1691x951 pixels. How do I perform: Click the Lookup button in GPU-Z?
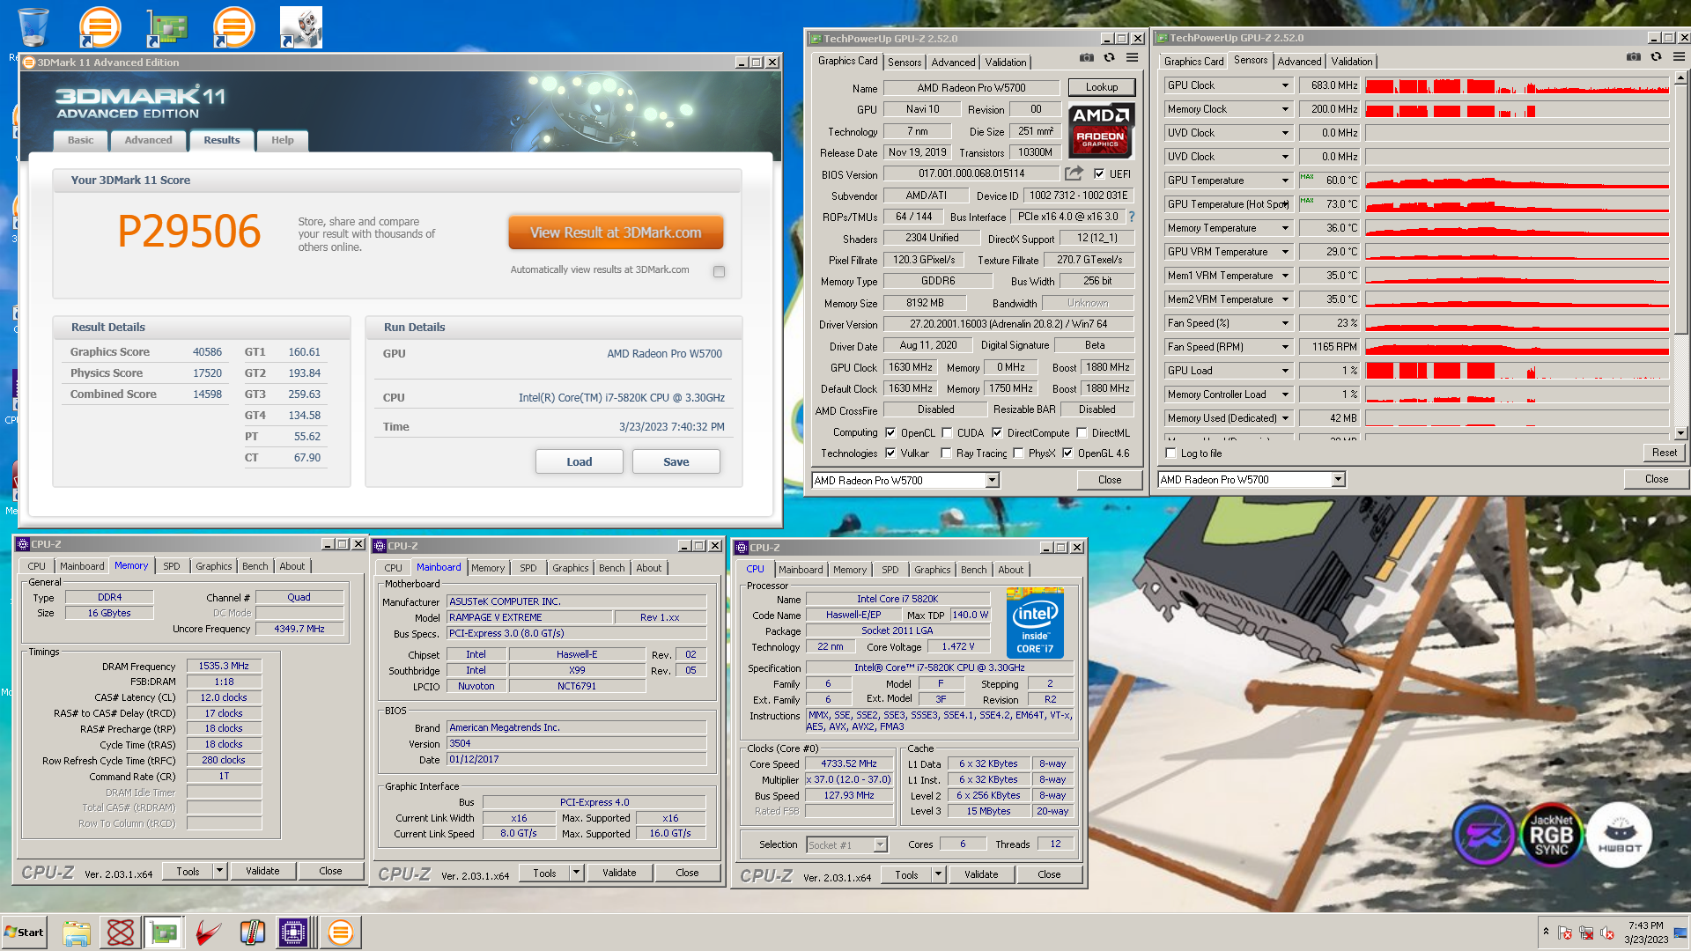(1101, 87)
